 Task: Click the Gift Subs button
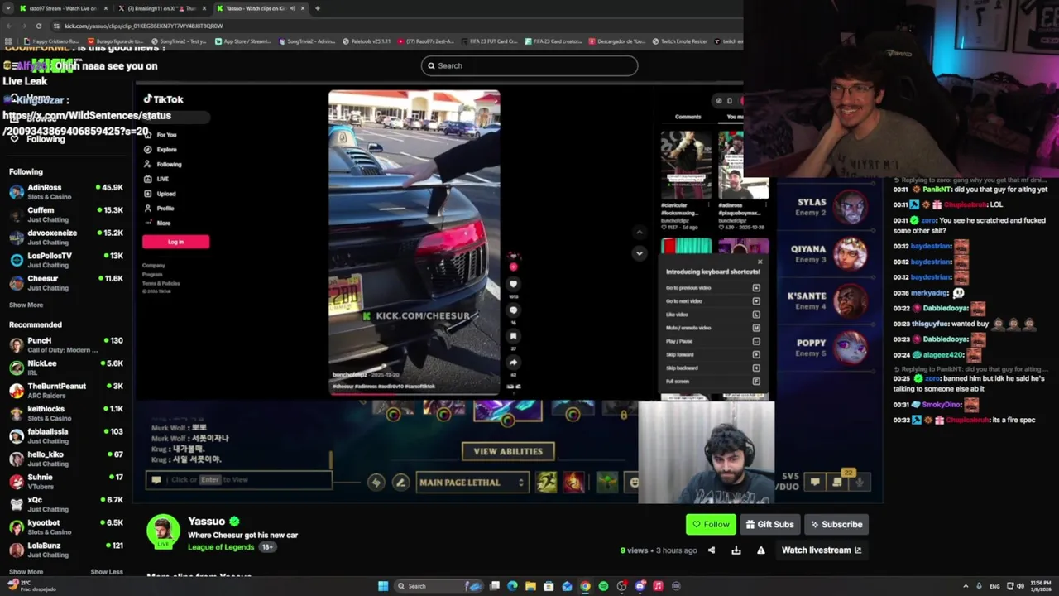(x=769, y=524)
